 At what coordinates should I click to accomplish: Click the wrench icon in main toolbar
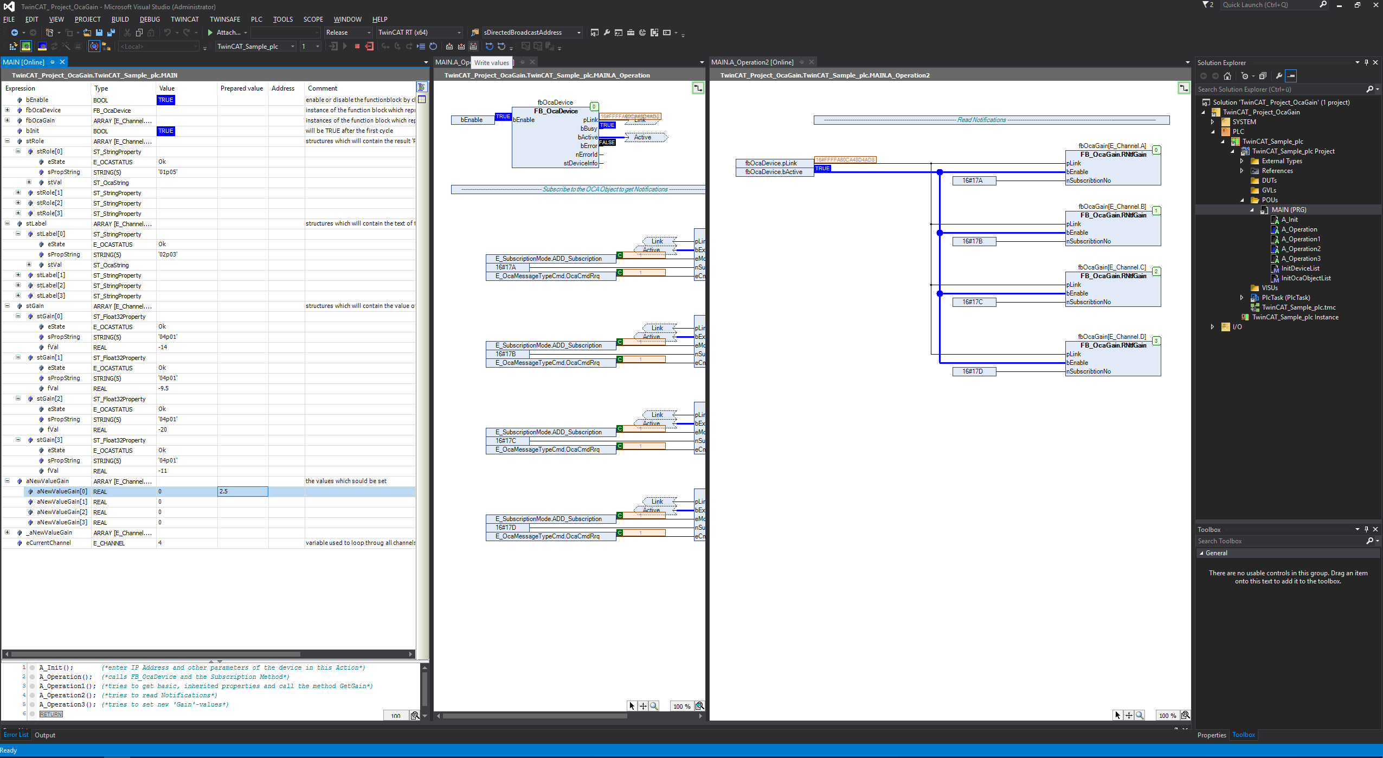coord(607,33)
